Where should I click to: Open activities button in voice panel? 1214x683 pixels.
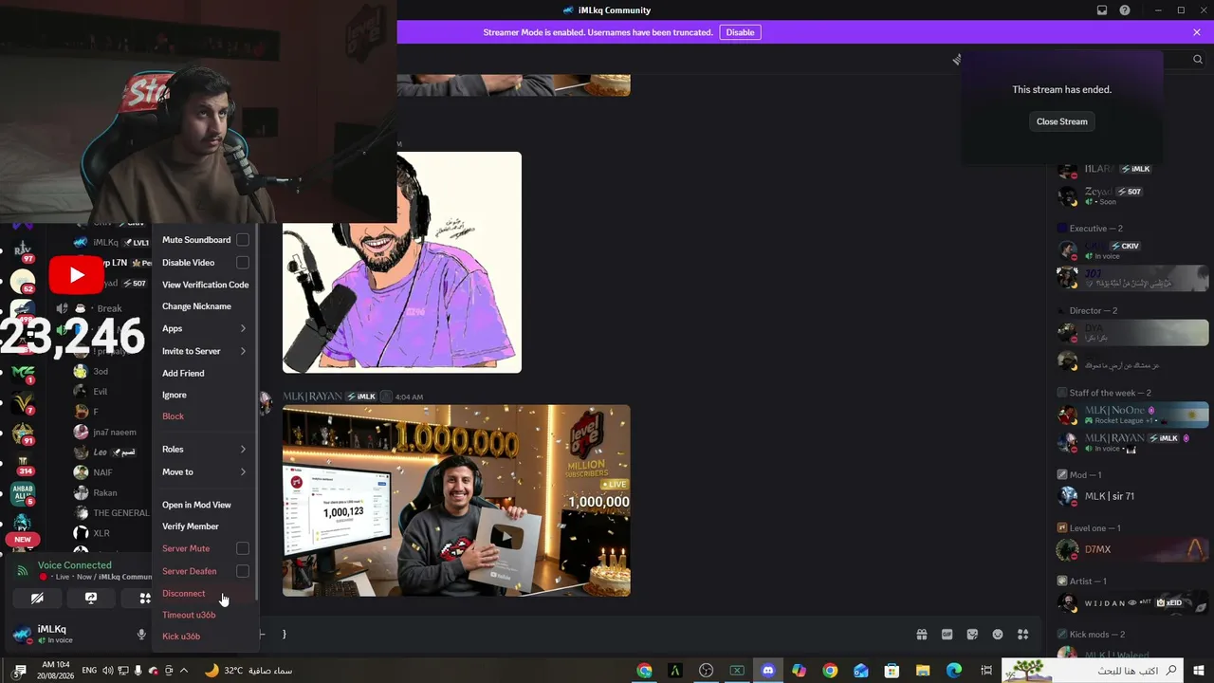coord(144,599)
